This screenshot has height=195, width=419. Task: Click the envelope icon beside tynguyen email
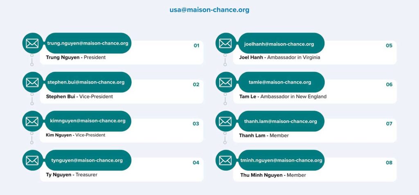click(32, 160)
